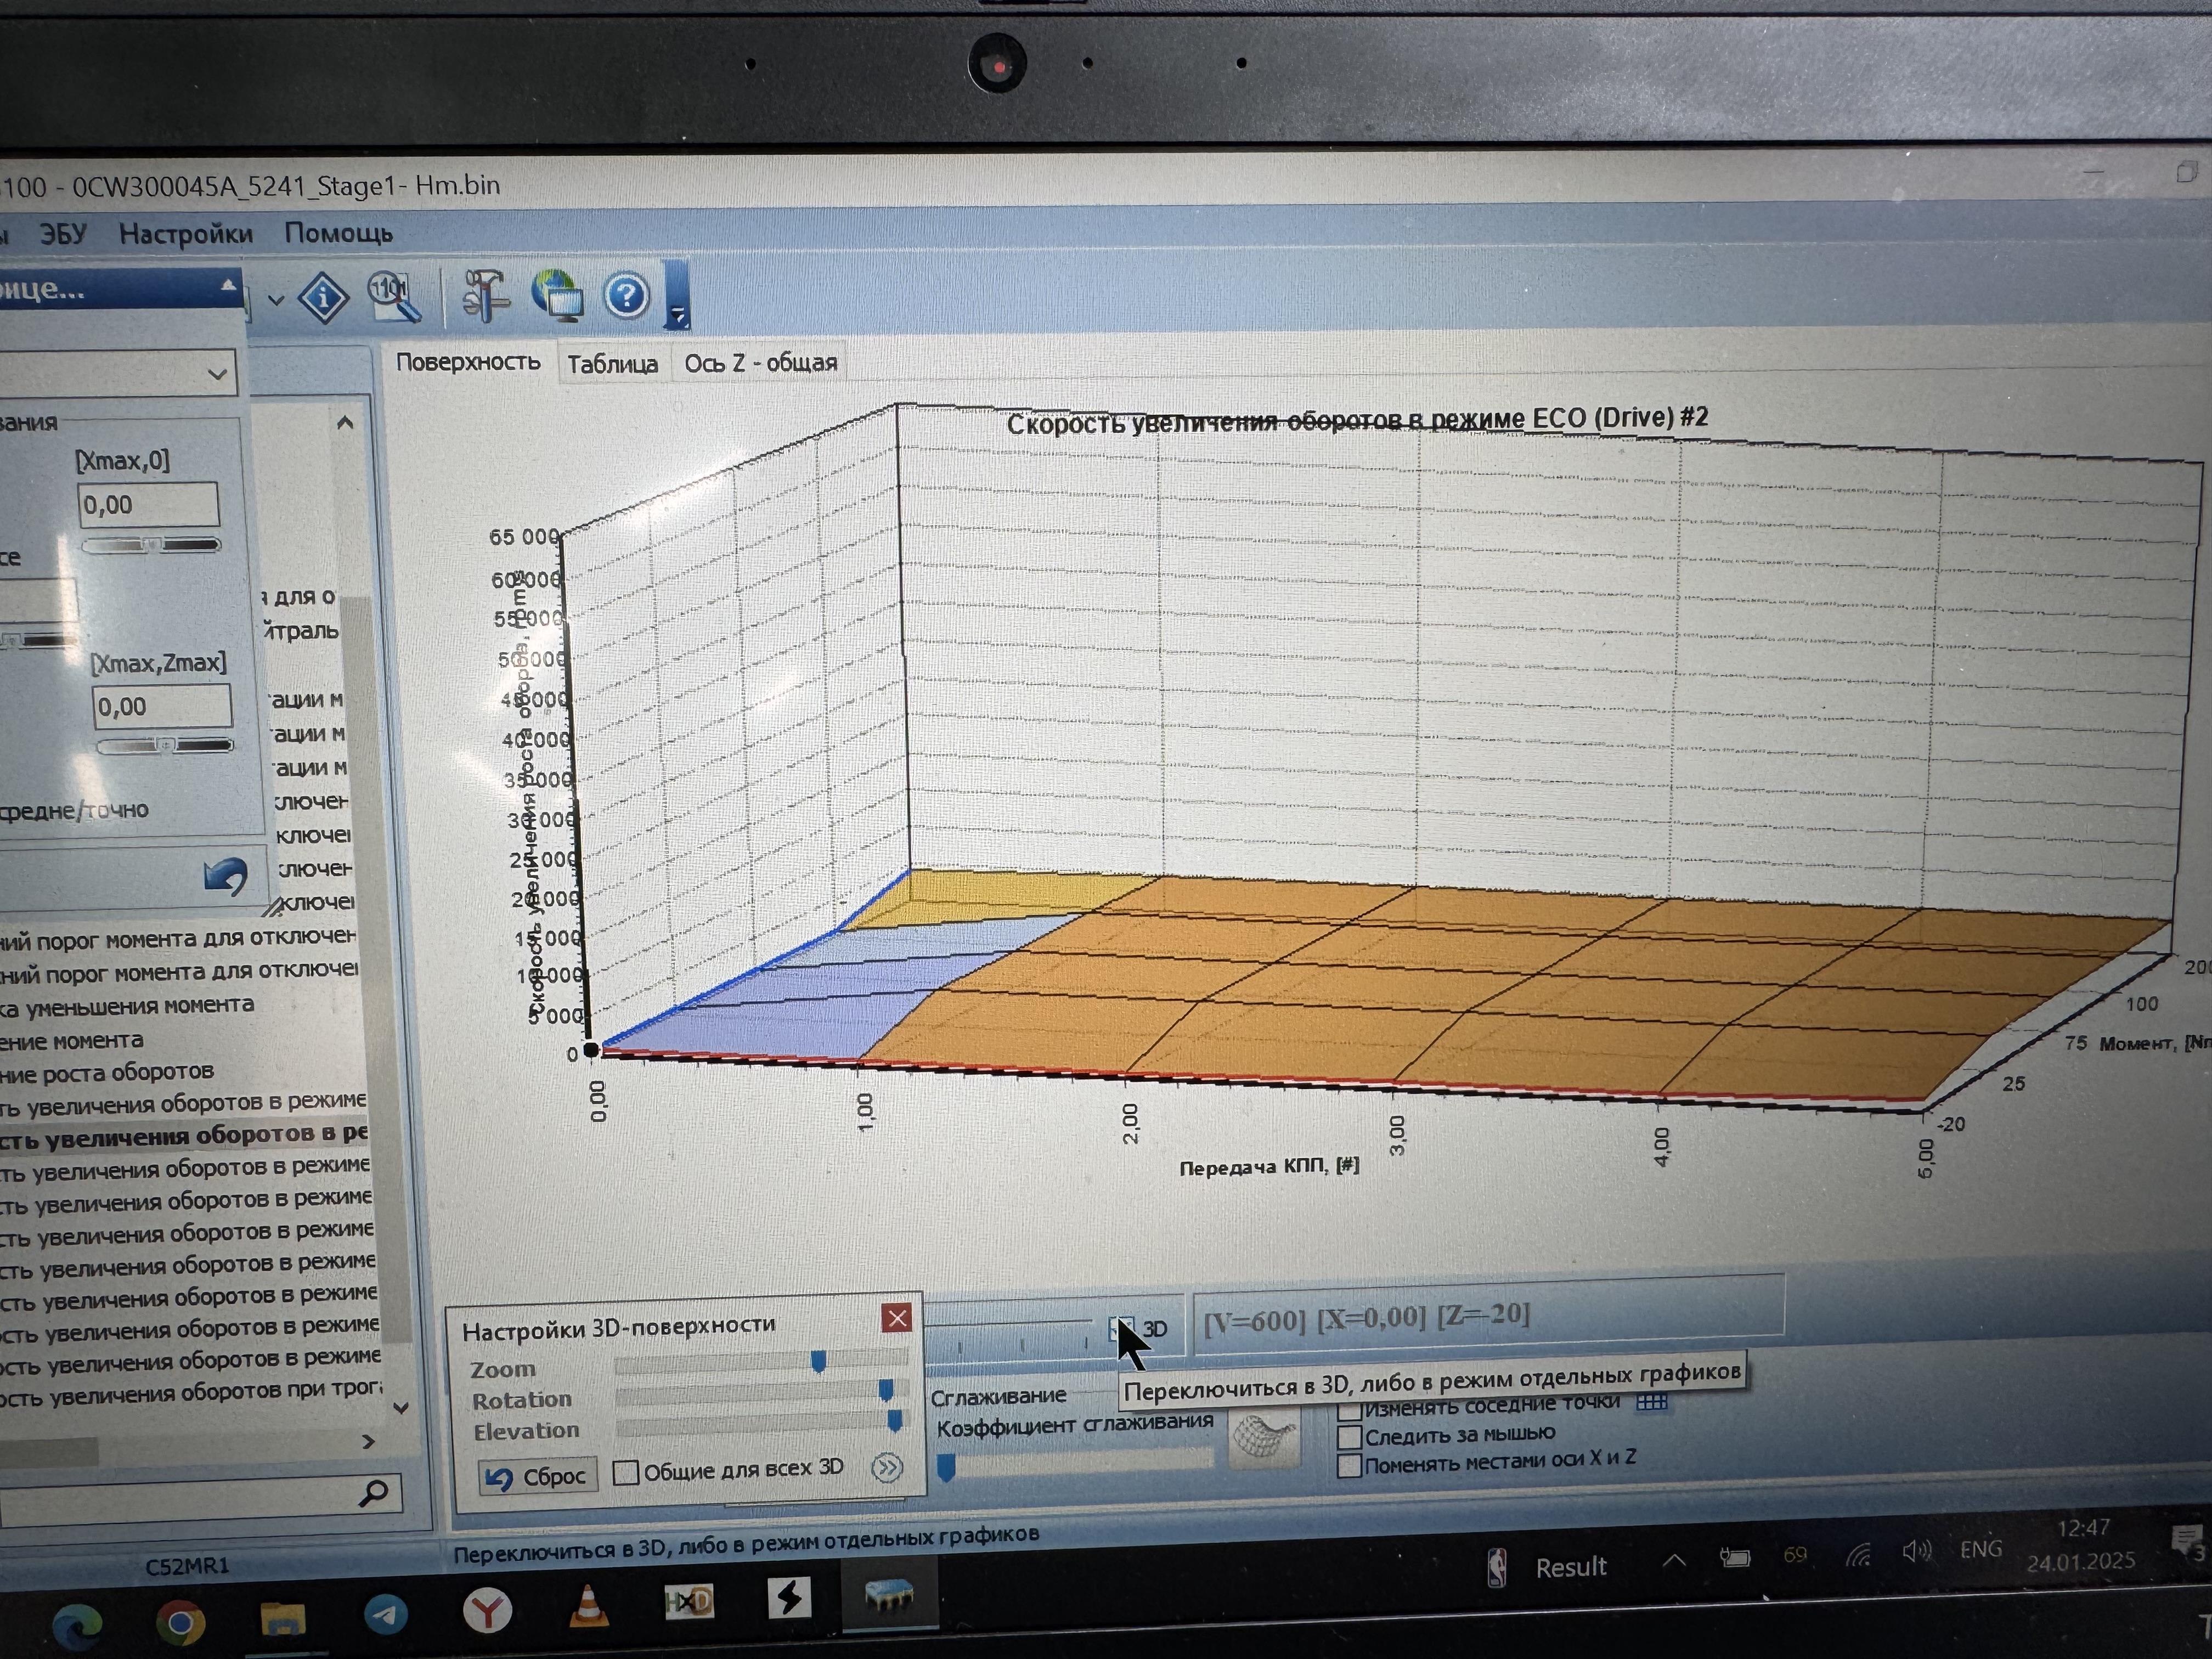The height and width of the screenshot is (1659, 2212).
Task: Adjust the Zoom slider handle
Action: (x=818, y=1361)
